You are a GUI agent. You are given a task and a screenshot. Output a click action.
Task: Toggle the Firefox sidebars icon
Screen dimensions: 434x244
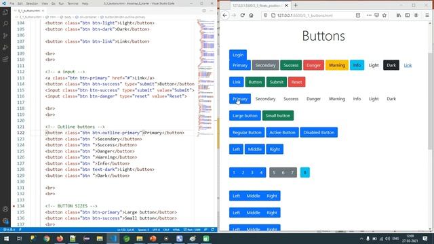pos(408,15)
